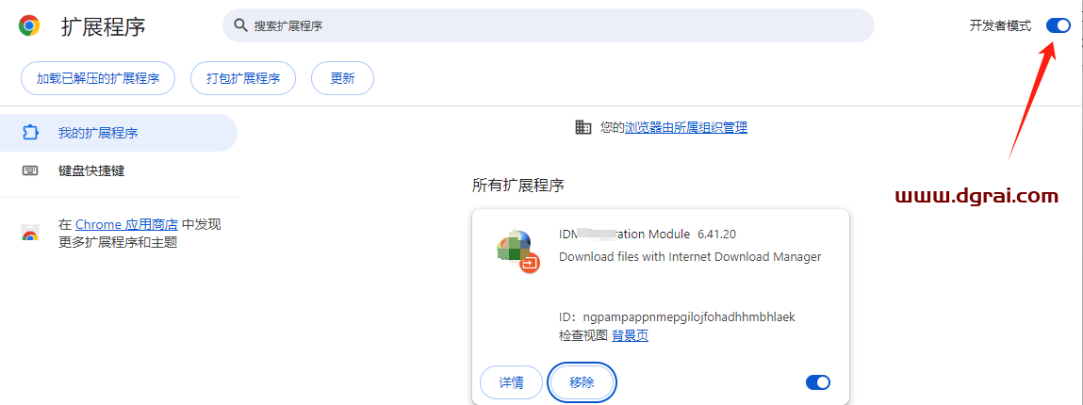This screenshot has height=405, width=1083.
Task: Open 键盘快捷键 sidebar section
Action: coord(119,170)
